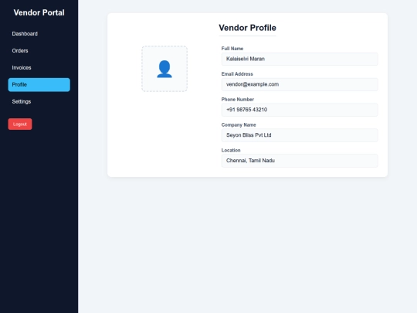The height and width of the screenshot is (313, 417).
Task: Click the Email Address label
Action: click(237, 74)
